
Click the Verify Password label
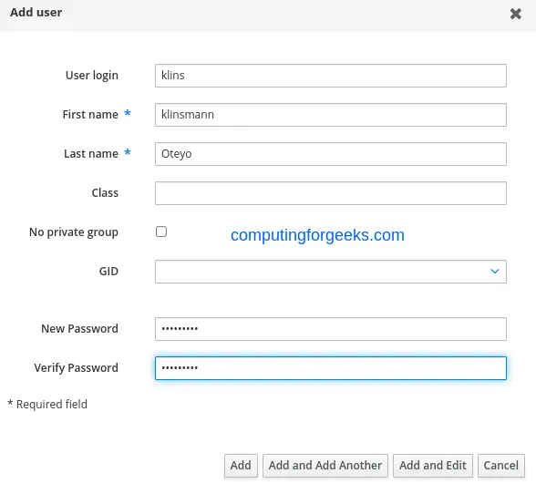pyautogui.click(x=77, y=368)
